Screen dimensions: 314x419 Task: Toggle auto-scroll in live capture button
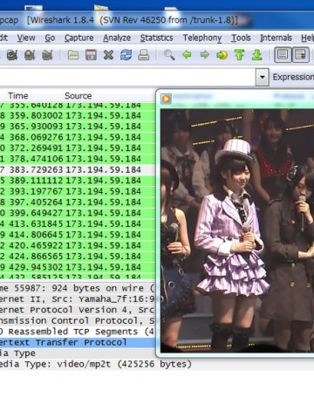click(x=300, y=55)
